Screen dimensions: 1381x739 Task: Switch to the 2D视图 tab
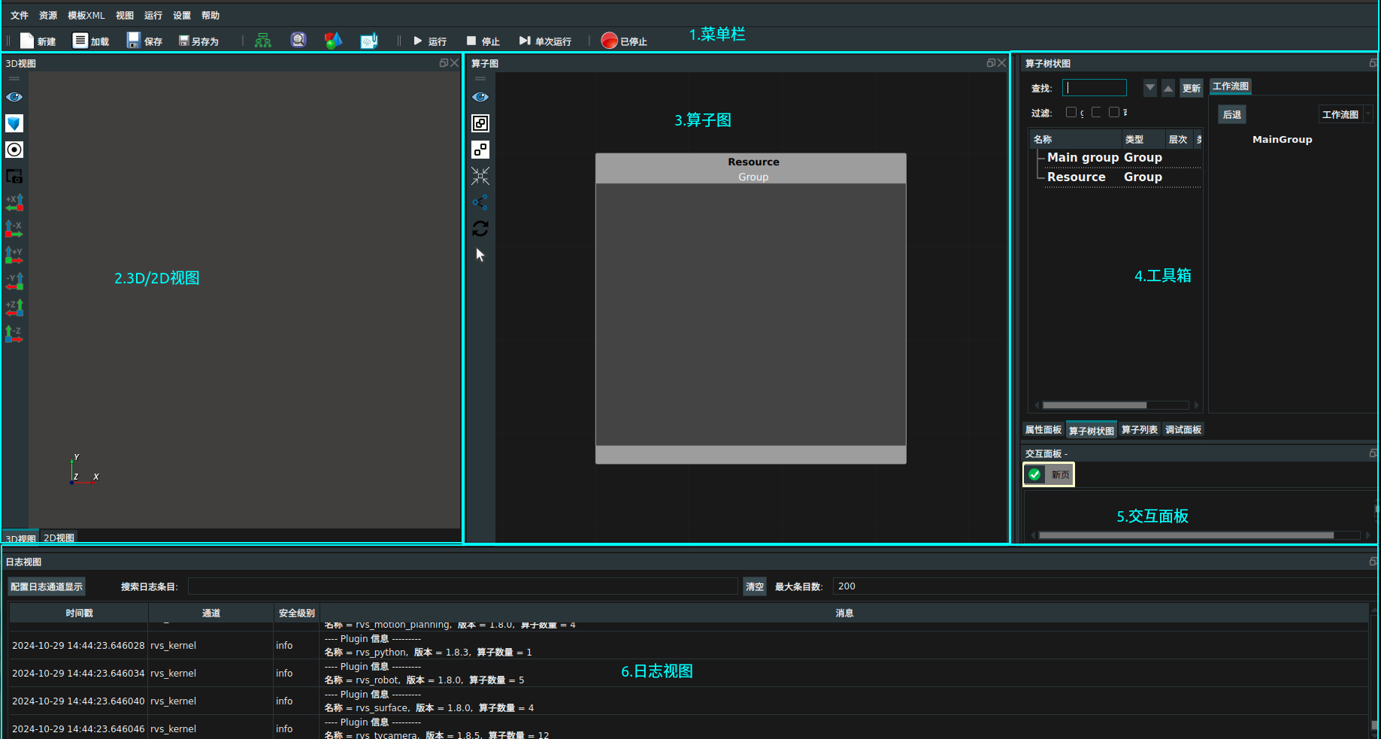[59, 538]
